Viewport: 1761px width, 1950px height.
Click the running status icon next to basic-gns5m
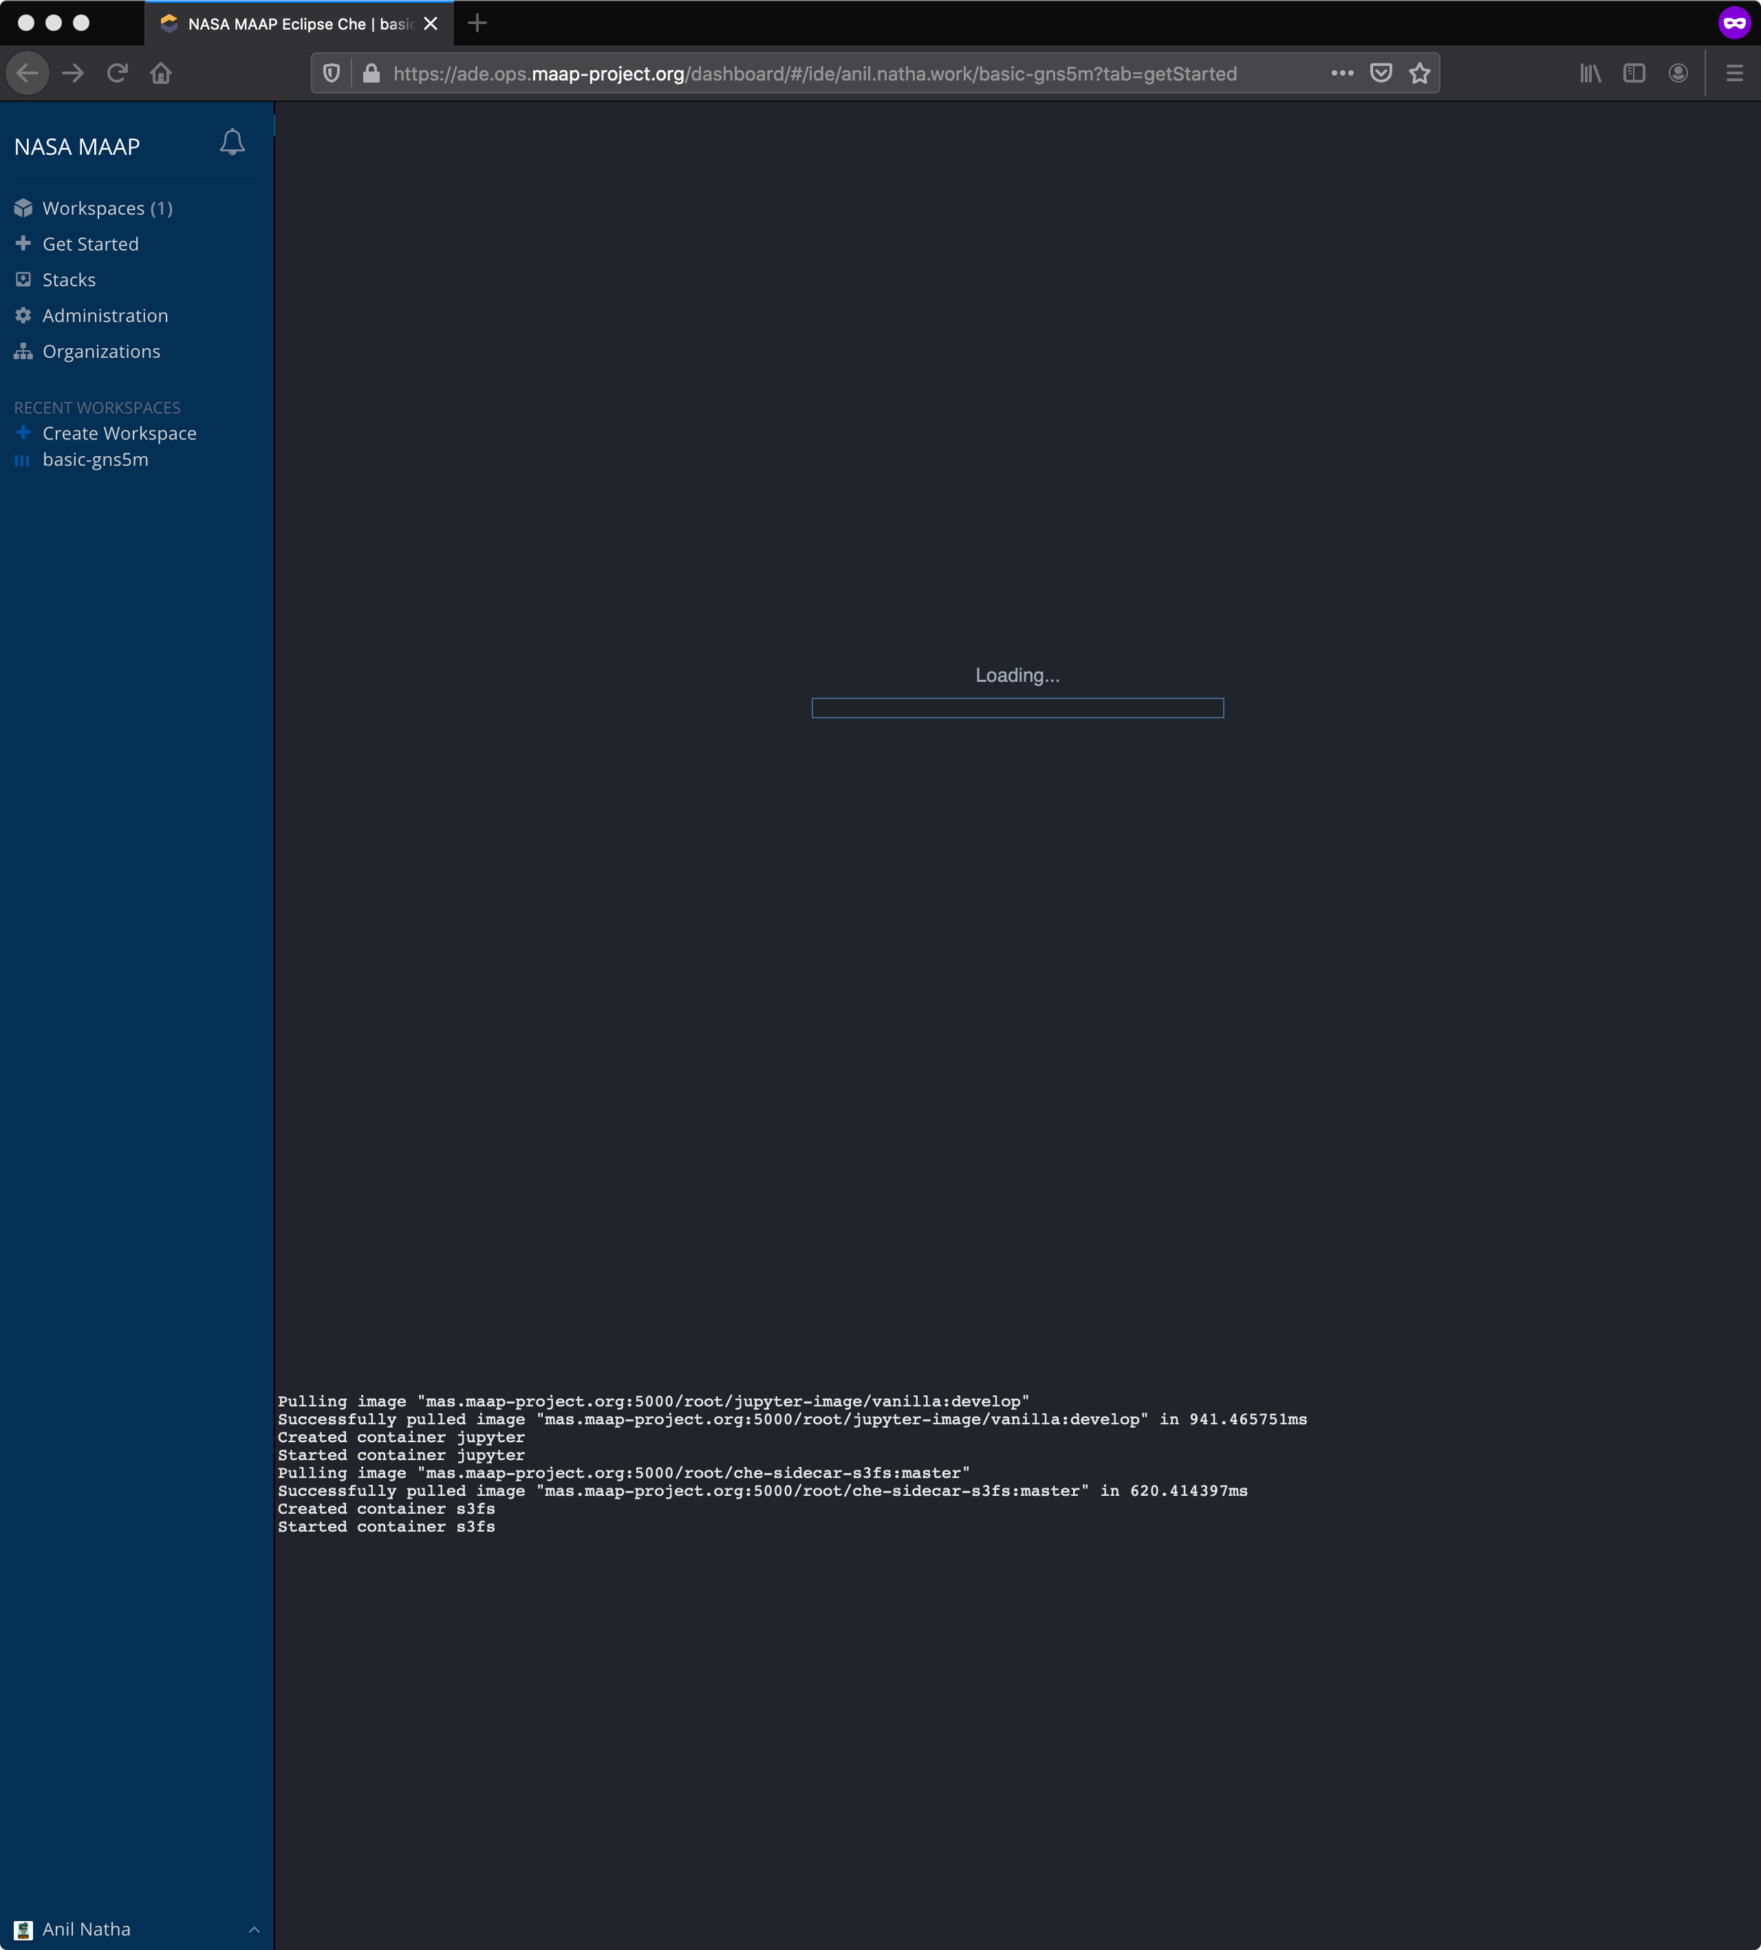pos(22,460)
